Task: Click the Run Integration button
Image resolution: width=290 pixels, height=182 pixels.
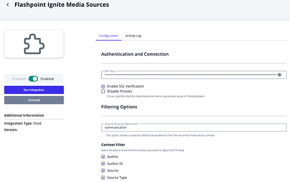Action: click(34, 90)
